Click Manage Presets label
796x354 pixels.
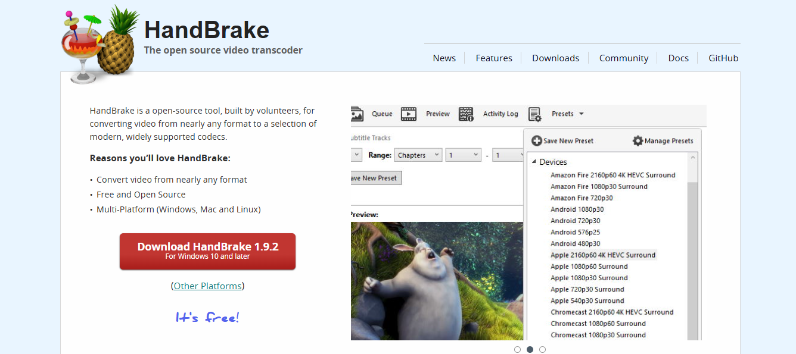pos(669,141)
